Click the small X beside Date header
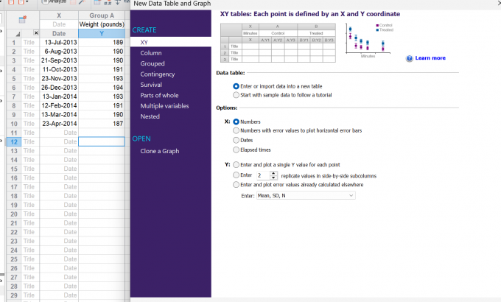The height and width of the screenshot is (302, 501). 36,32
